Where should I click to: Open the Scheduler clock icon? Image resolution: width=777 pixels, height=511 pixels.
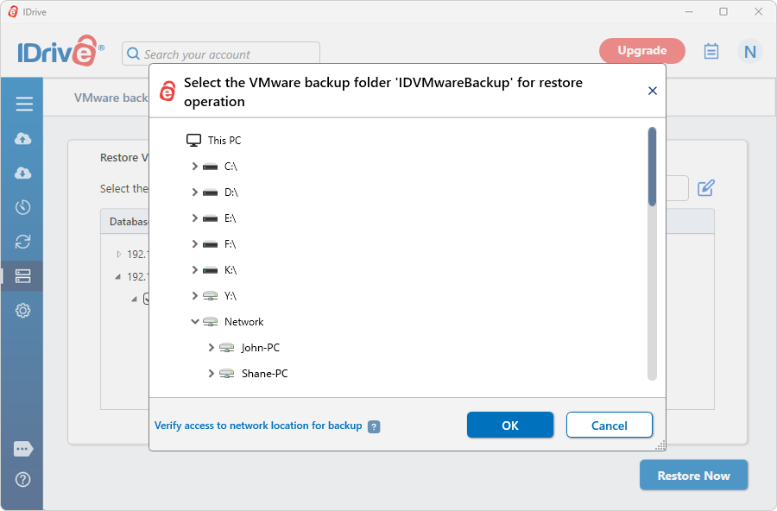point(22,207)
